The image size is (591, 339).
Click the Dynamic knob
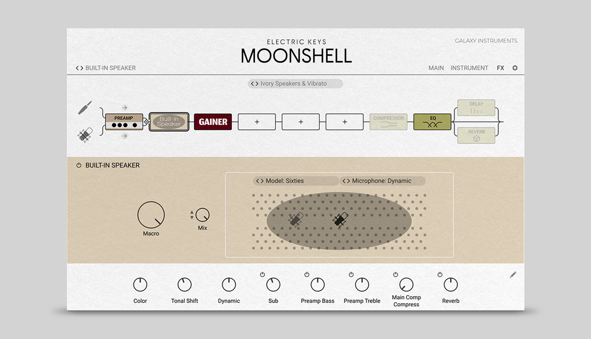pos(229,285)
